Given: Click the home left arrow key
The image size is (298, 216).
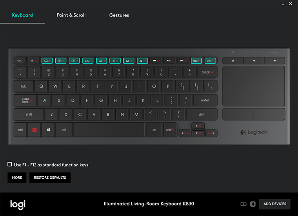Looking at the screenshot, I should click(185, 133).
